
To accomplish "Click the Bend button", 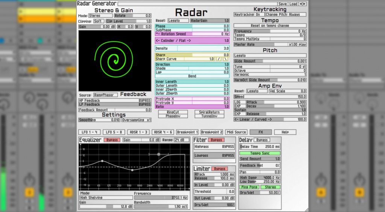I will click(x=192, y=76).
